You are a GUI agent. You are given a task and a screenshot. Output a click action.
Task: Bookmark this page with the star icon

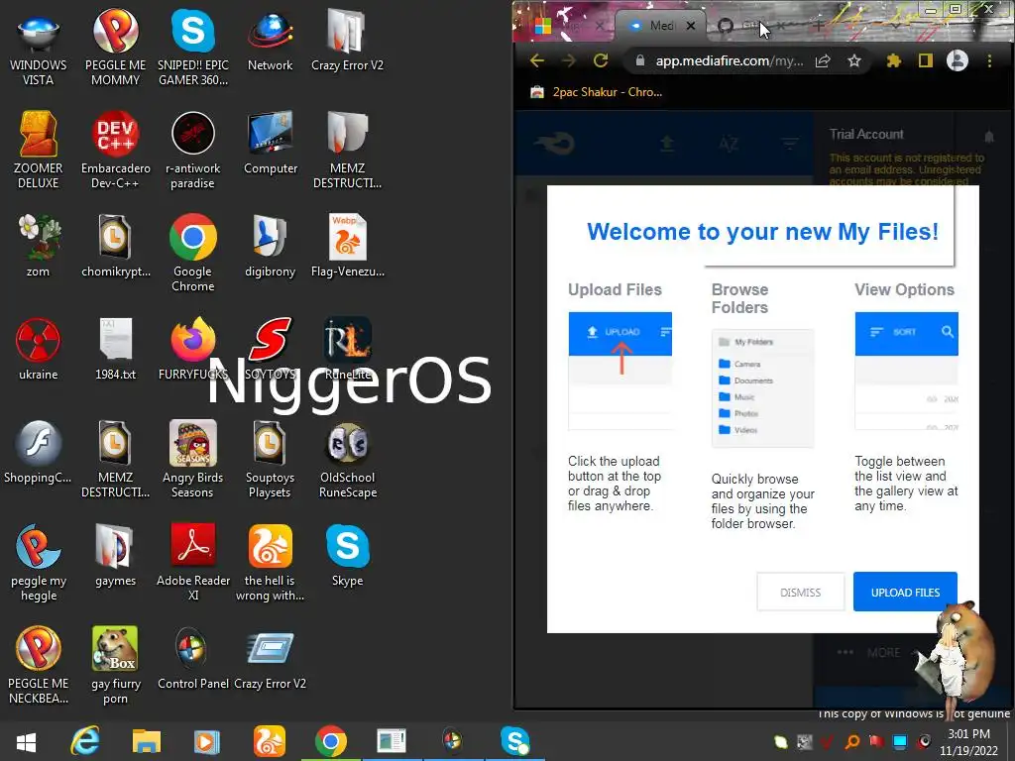coord(854,60)
